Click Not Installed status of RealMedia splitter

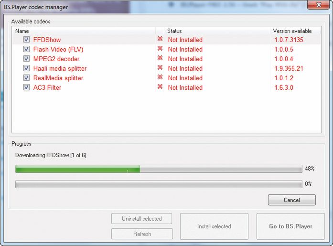(x=185, y=78)
